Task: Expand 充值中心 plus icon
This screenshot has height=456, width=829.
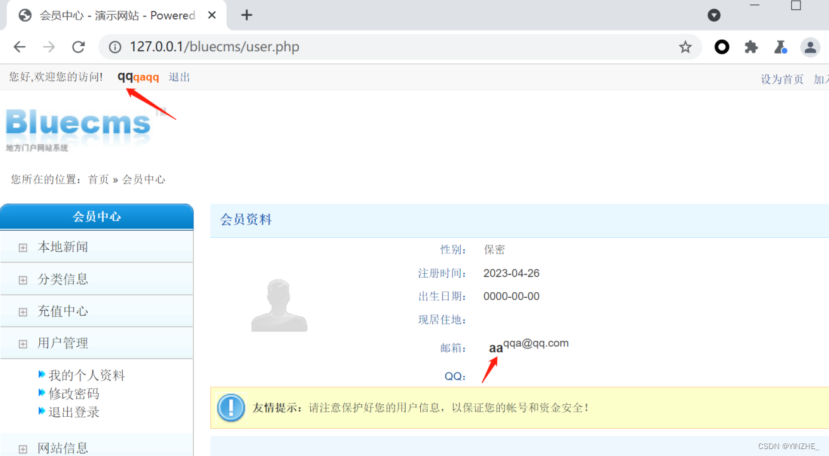Action: (23, 312)
